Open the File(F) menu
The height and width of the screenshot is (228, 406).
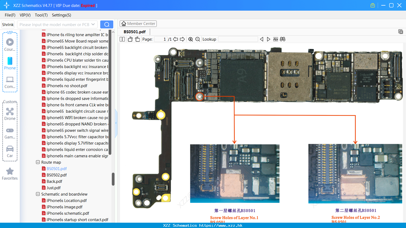click(x=10, y=15)
